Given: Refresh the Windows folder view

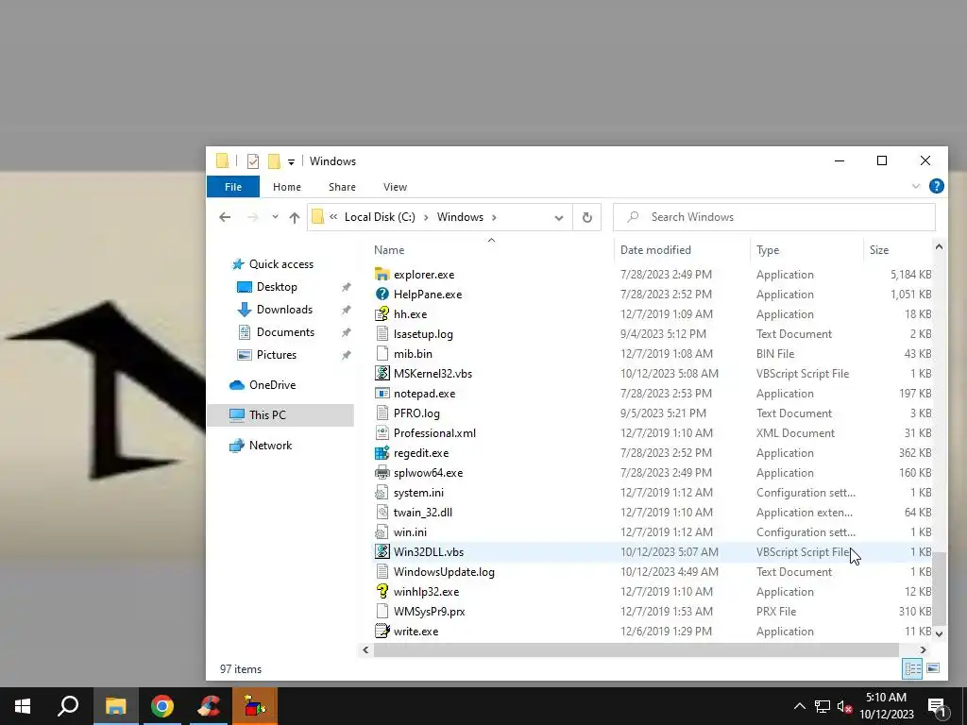Looking at the screenshot, I should click(x=587, y=217).
